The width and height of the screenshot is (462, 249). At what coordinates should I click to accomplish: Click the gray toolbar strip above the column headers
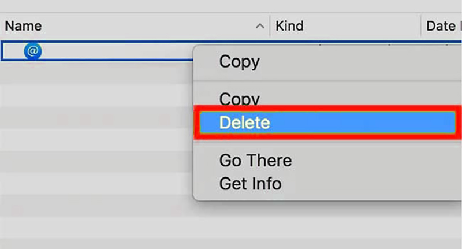(x=231, y=6)
